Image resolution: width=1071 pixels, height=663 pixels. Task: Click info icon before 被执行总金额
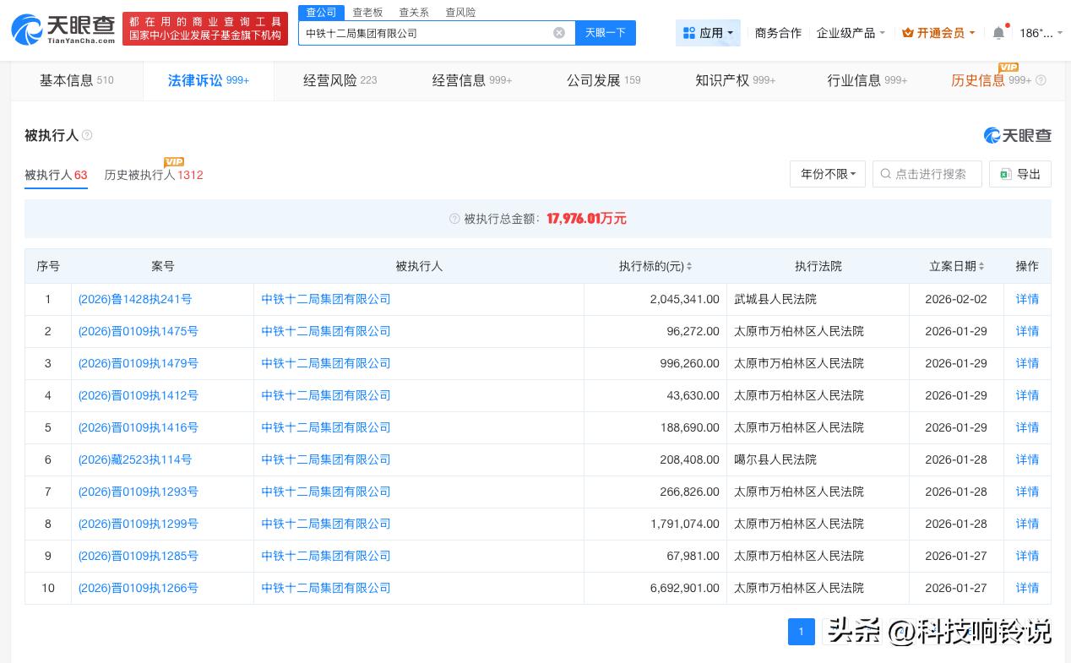pos(454,219)
